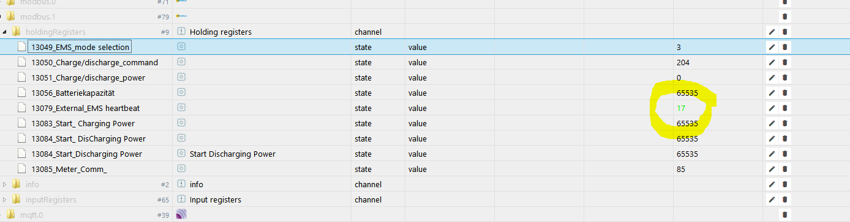This screenshot has height=222, width=850.
Task: Click the Batteriekapazität value 65535
Action: [x=687, y=93]
